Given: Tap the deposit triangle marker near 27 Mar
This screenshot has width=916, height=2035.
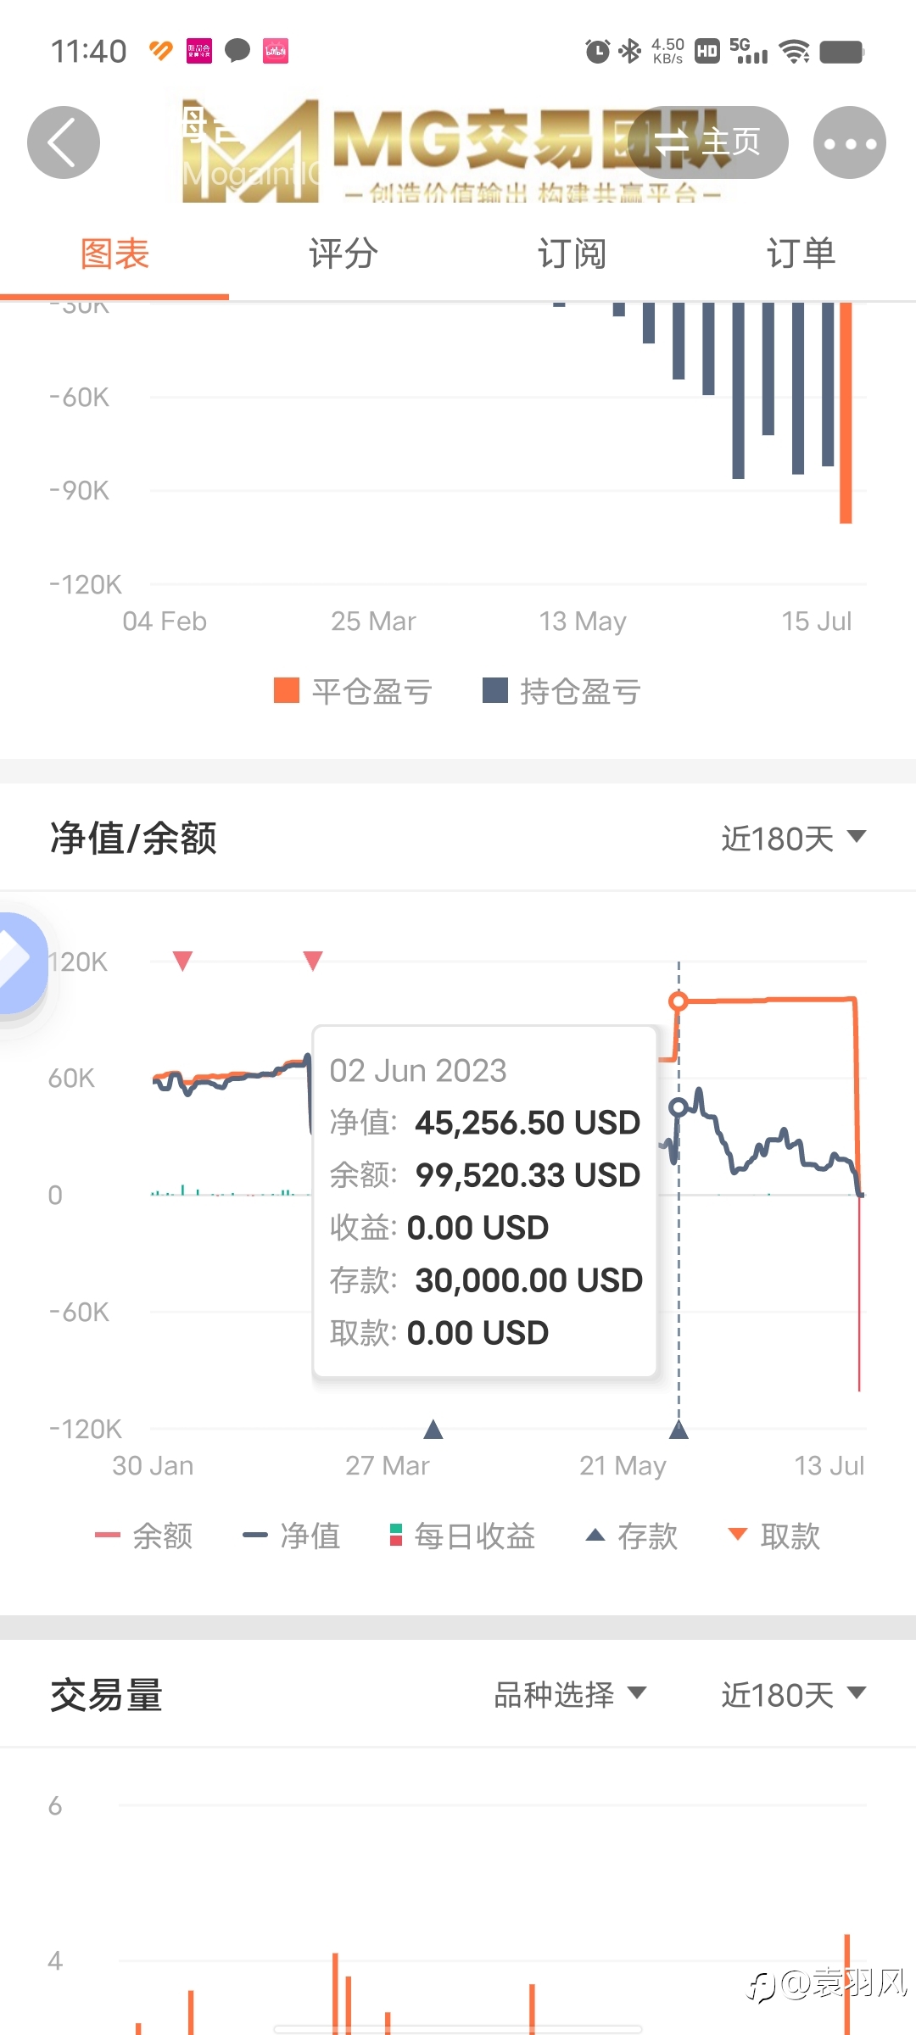Looking at the screenshot, I should coord(433,1430).
